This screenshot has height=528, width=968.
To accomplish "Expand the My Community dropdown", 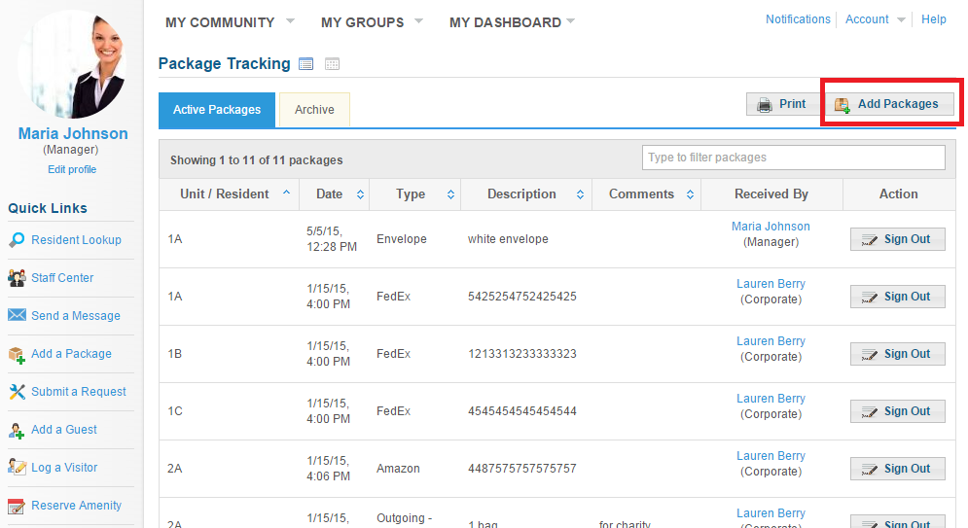I will 290,21.
